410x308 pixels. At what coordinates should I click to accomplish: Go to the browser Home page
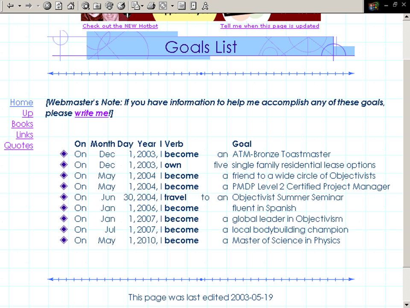pyautogui.click(x=70, y=6)
